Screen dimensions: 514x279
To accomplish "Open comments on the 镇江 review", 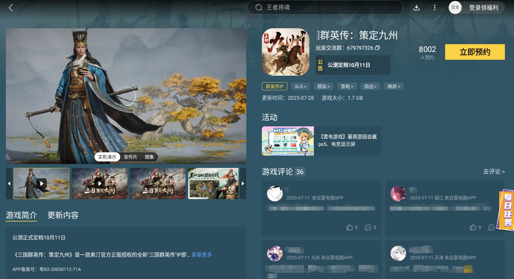I will [492, 227].
